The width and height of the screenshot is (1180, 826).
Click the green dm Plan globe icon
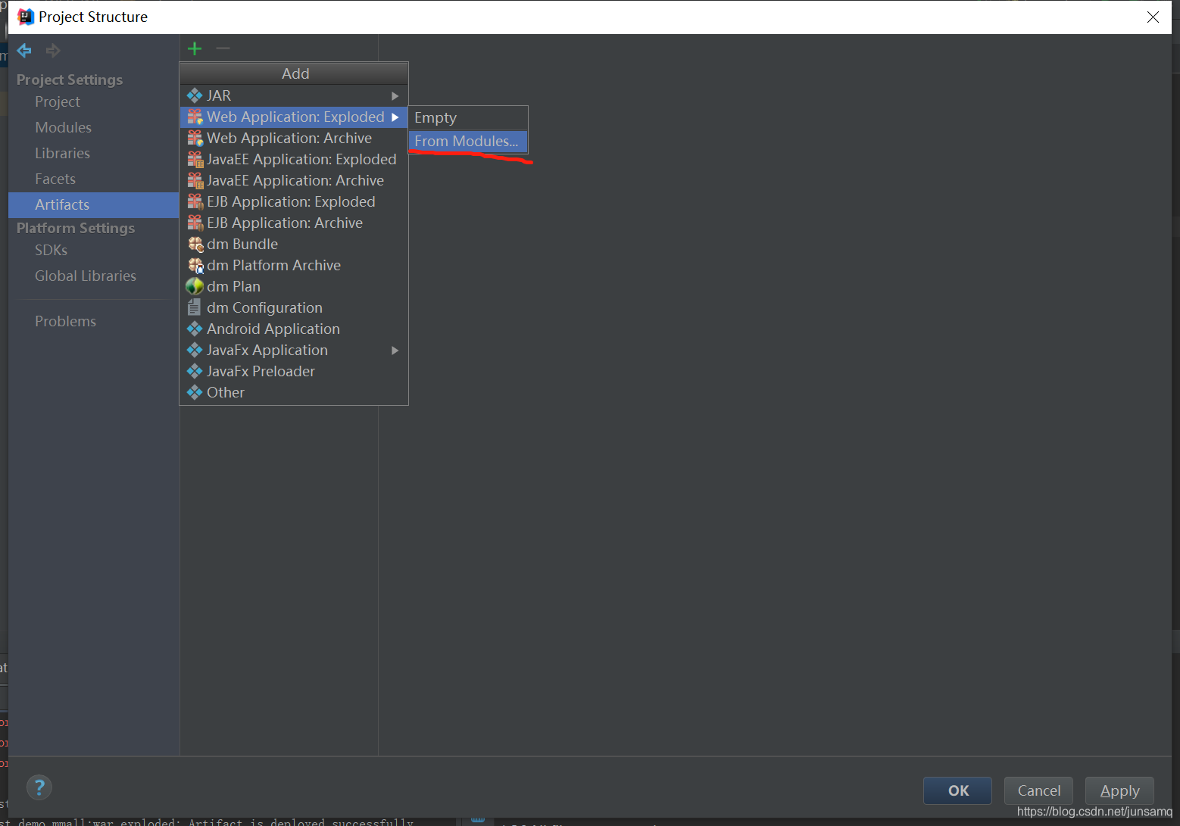tap(195, 286)
